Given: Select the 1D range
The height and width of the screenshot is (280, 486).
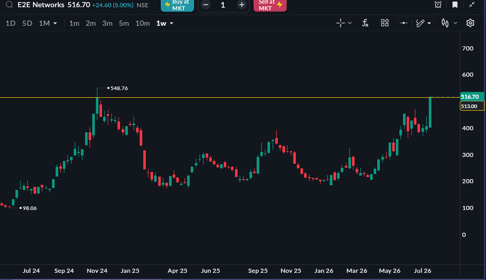Looking at the screenshot, I should point(10,23).
